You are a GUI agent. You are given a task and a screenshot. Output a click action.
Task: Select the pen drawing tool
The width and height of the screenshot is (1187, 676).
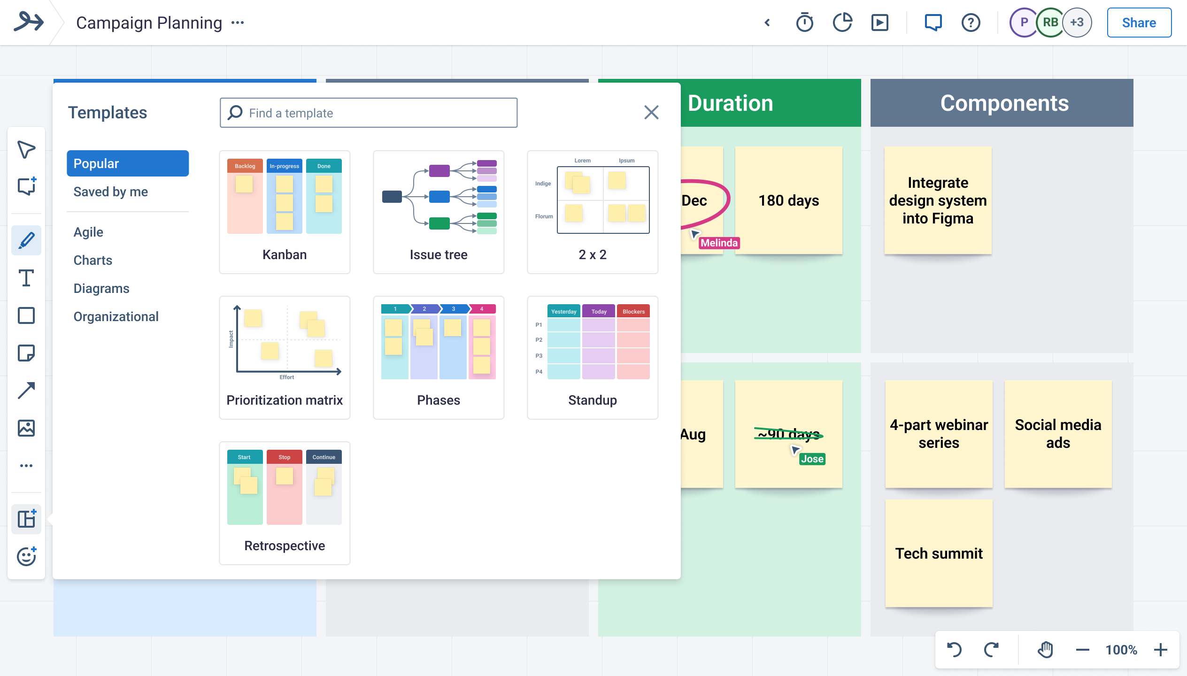pyautogui.click(x=26, y=240)
